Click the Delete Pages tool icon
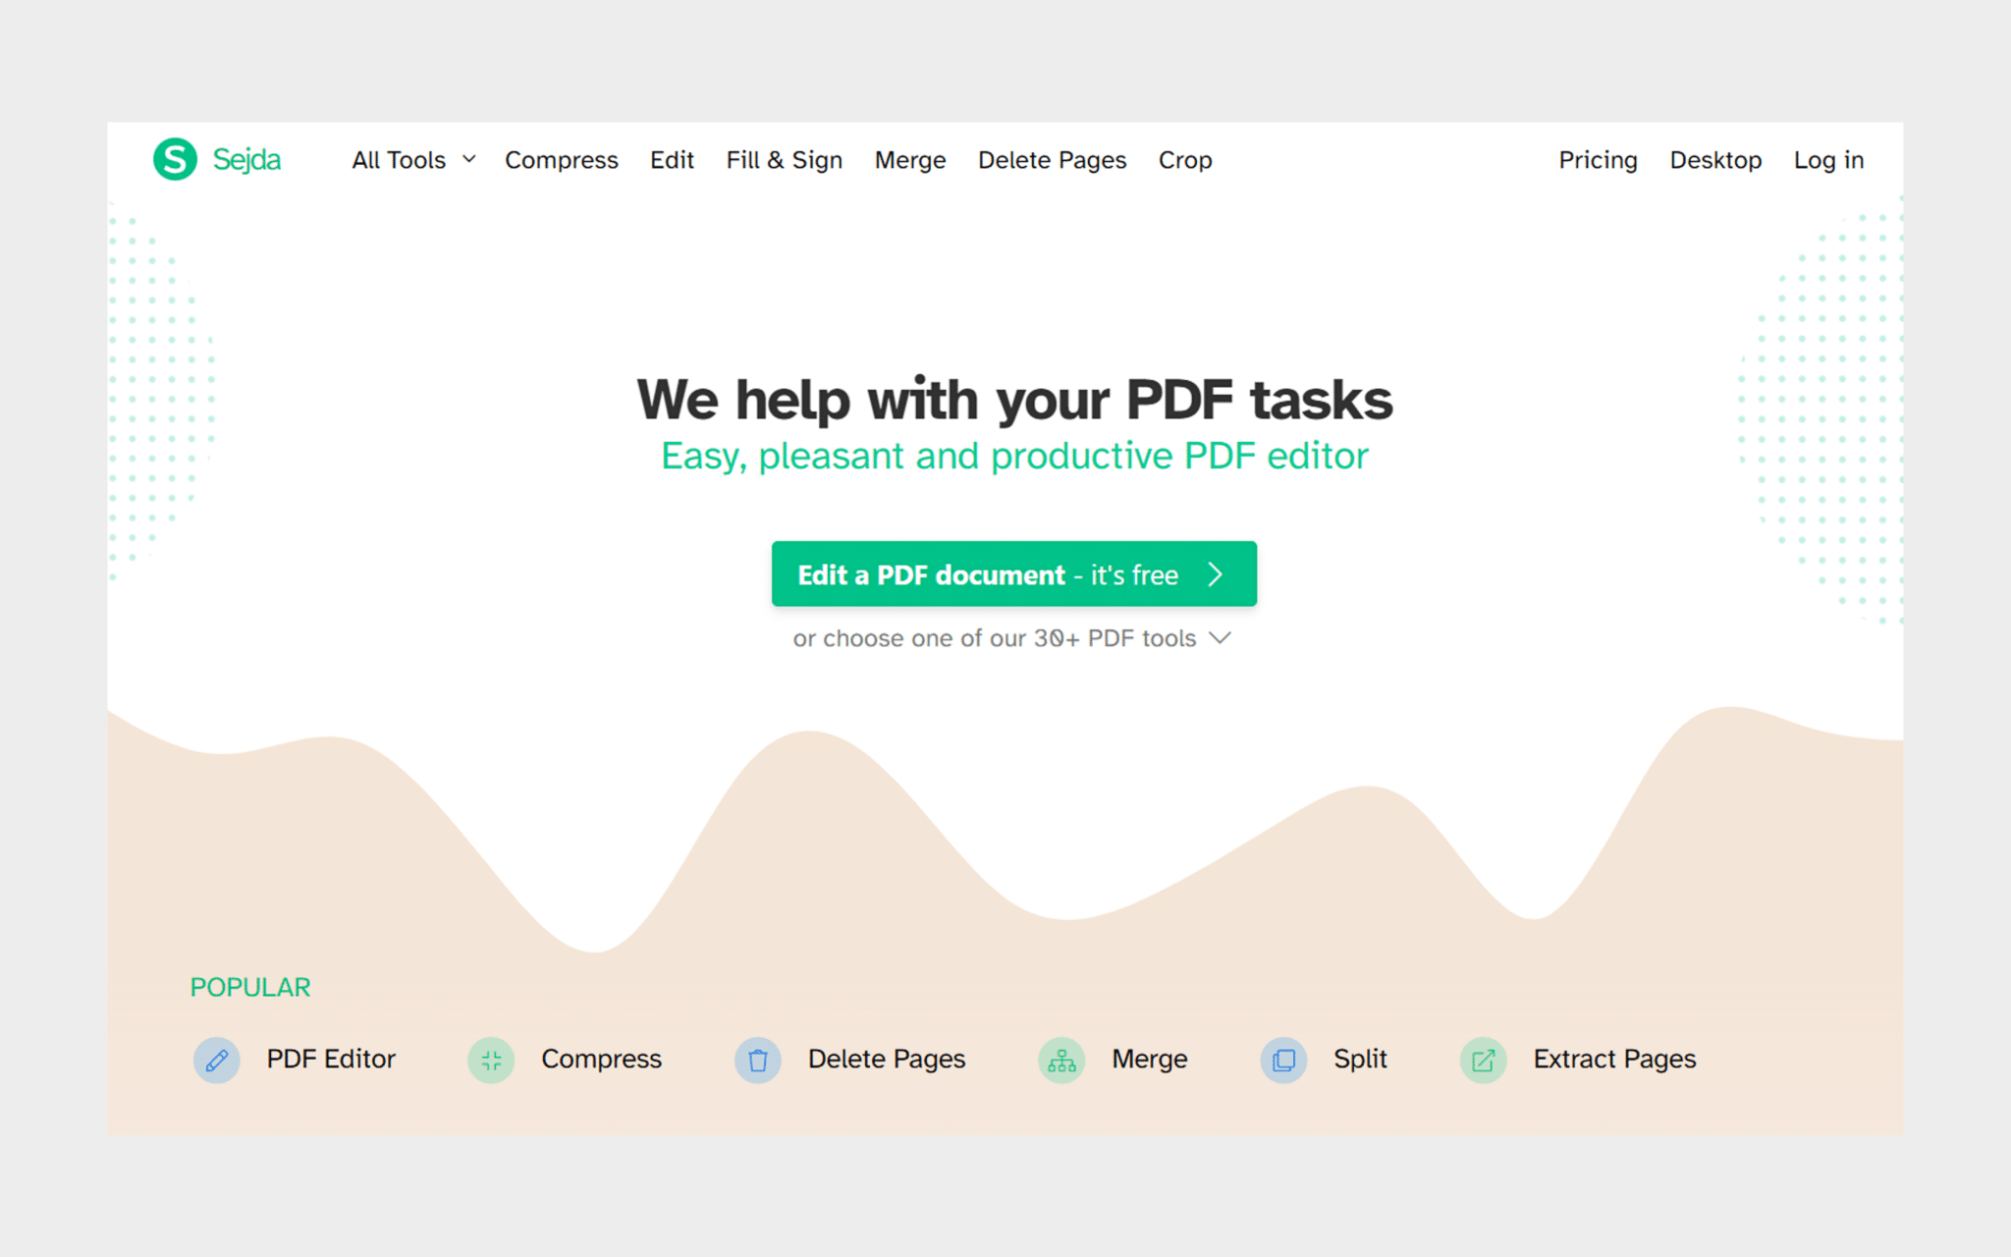Screen dimensions: 2011x1257 760,1059
